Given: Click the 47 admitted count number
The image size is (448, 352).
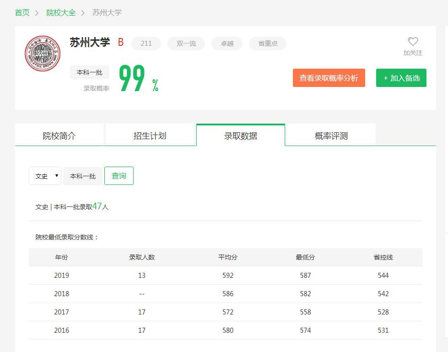Looking at the screenshot, I should [97, 206].
